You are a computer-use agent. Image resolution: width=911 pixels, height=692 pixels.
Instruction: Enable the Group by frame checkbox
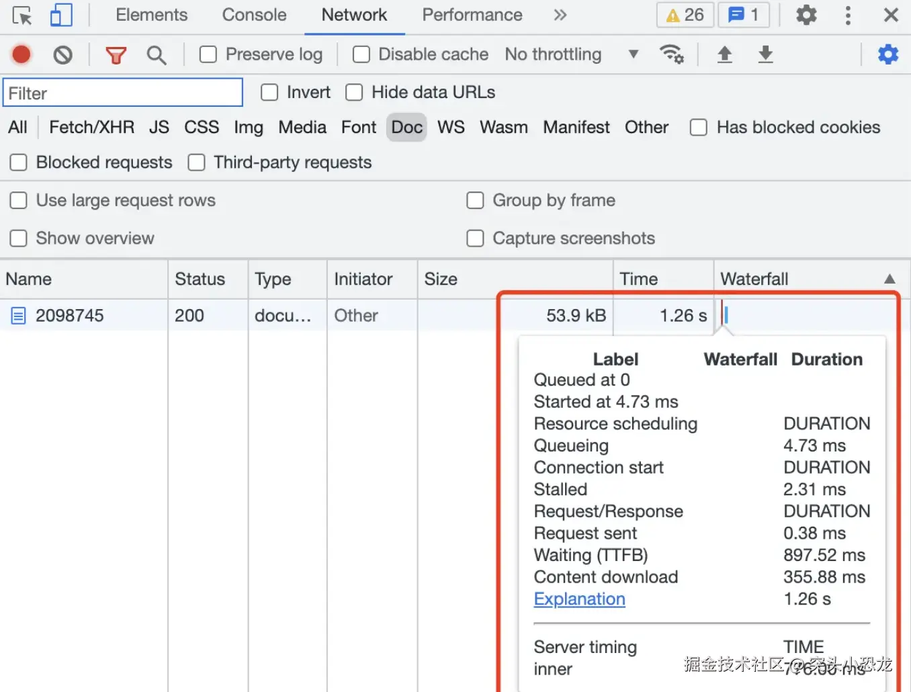(475, 200)
